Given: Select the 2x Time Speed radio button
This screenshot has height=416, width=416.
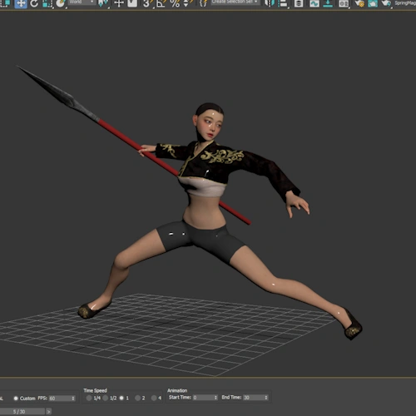Looking at the screenshot, I should (x=137, y=398).
